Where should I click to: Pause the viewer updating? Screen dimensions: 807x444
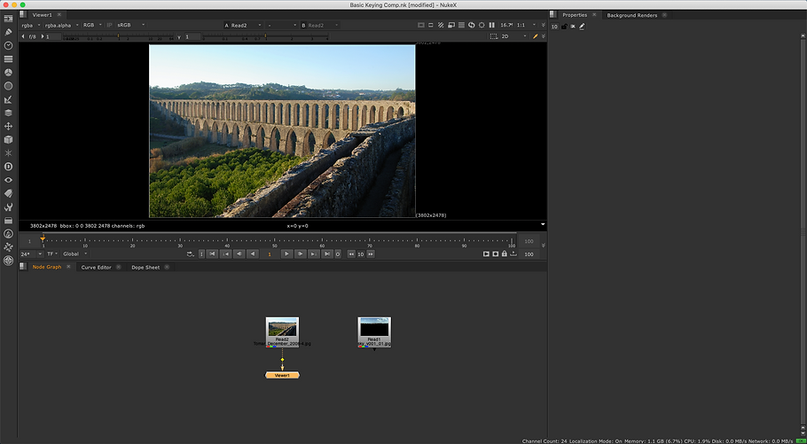(x=491, y=25)
